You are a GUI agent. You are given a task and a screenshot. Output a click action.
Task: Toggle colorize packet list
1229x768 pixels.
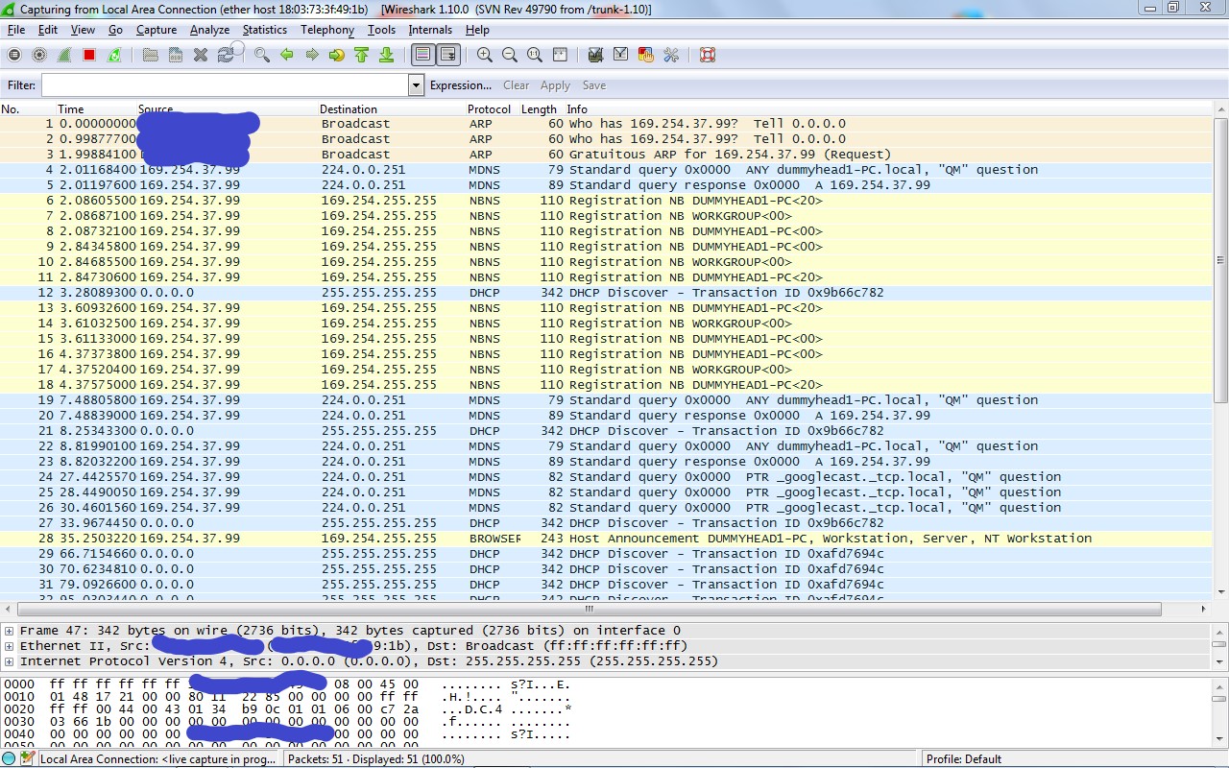tap(422, 55)
